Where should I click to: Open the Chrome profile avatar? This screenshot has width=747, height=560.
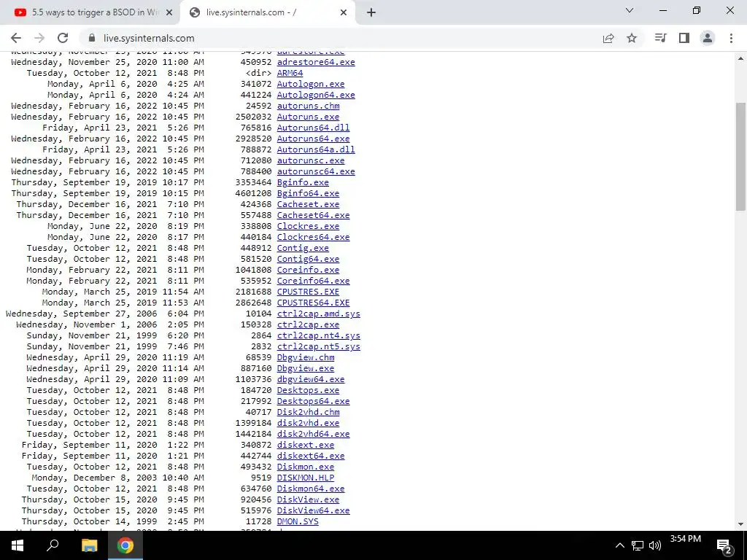tap(708, 38)
